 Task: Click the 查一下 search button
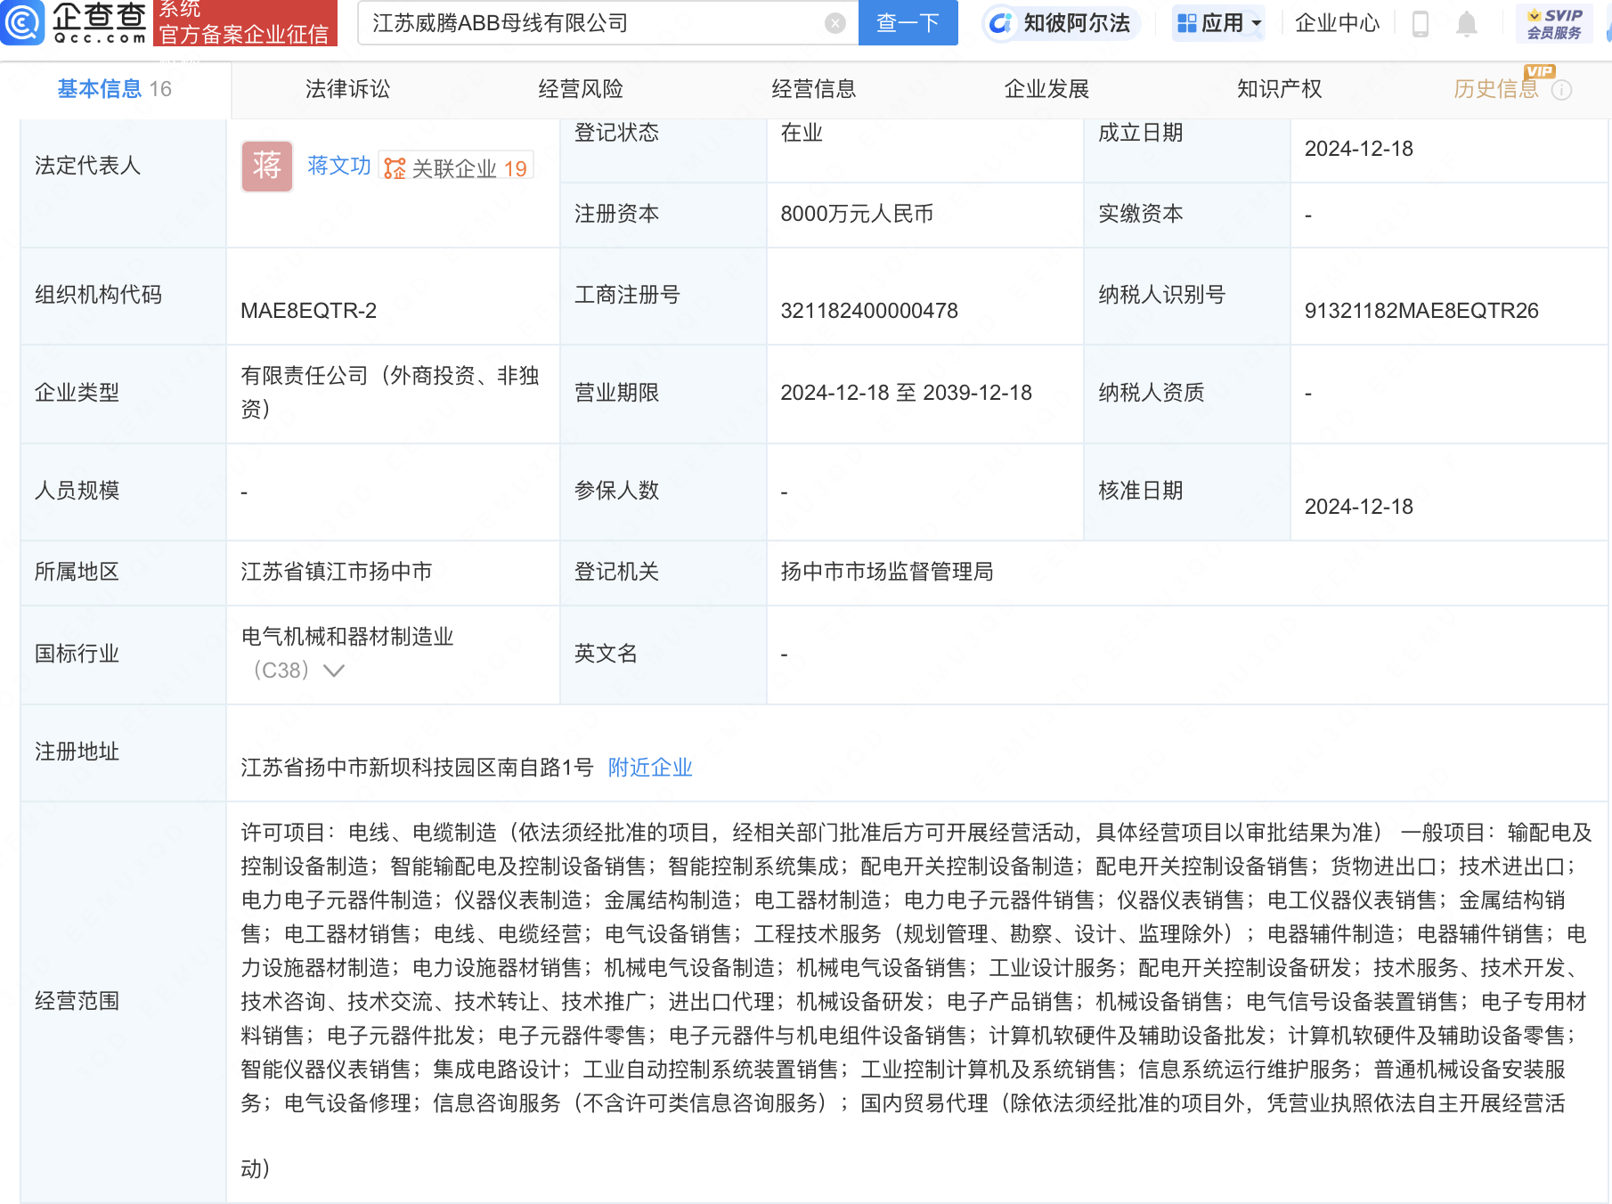908,22
